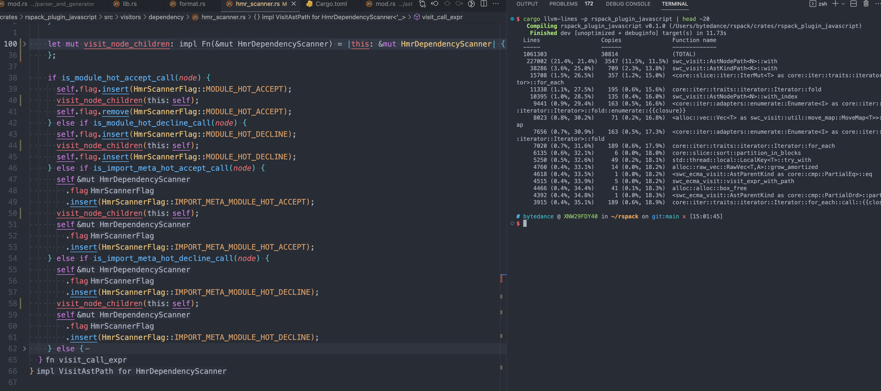Open the Git graph circle icon
This screenshot has width=881, height=391.
[x=471, y=4]
